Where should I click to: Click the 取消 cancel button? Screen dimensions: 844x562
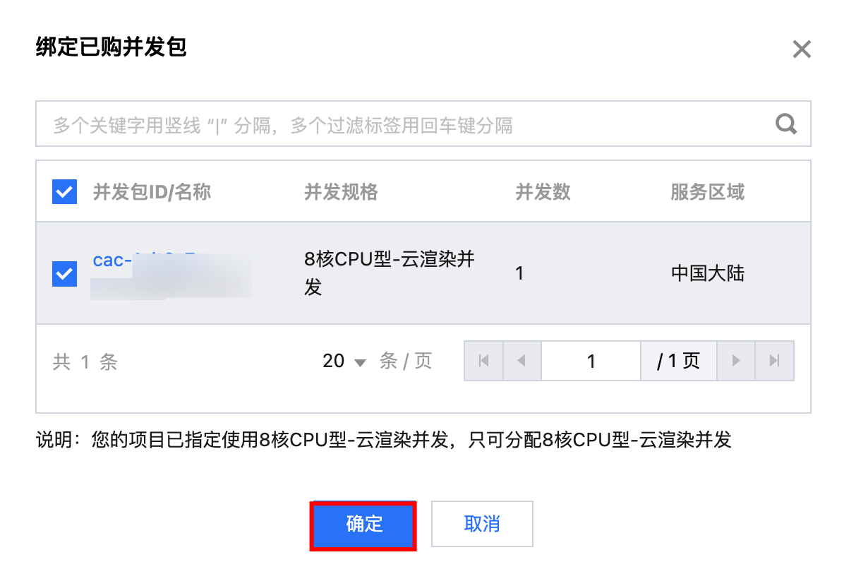pyautogui.click(x=482, y=524)
